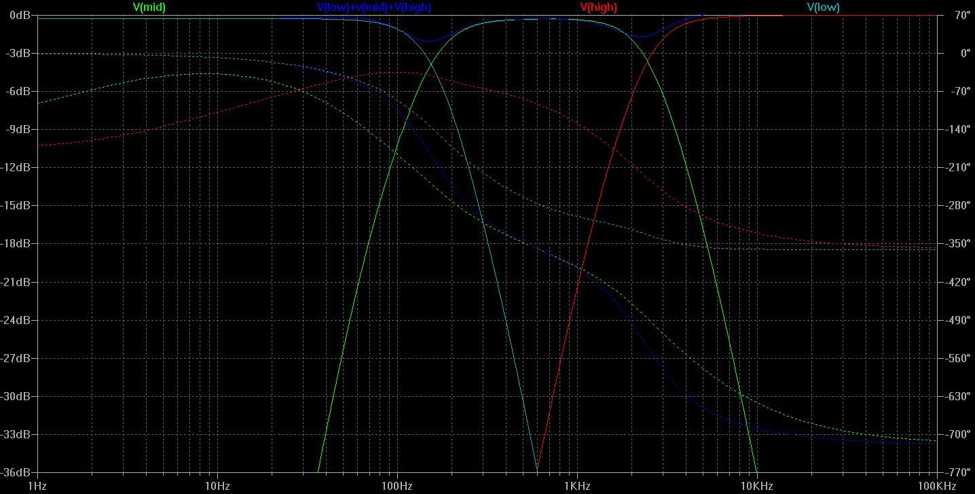Click the -15dB magnitude axis label
The image size is (975, 494).
[16, 205]
